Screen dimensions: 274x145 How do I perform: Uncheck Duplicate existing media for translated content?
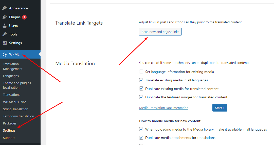coord(141,88)
